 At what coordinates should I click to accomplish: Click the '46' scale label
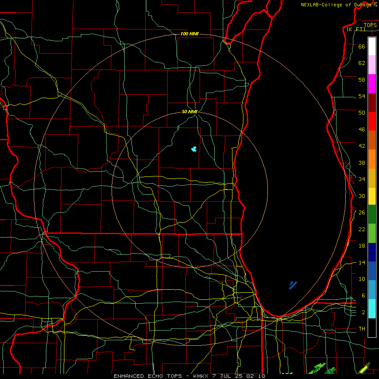[x=362, y=130]
